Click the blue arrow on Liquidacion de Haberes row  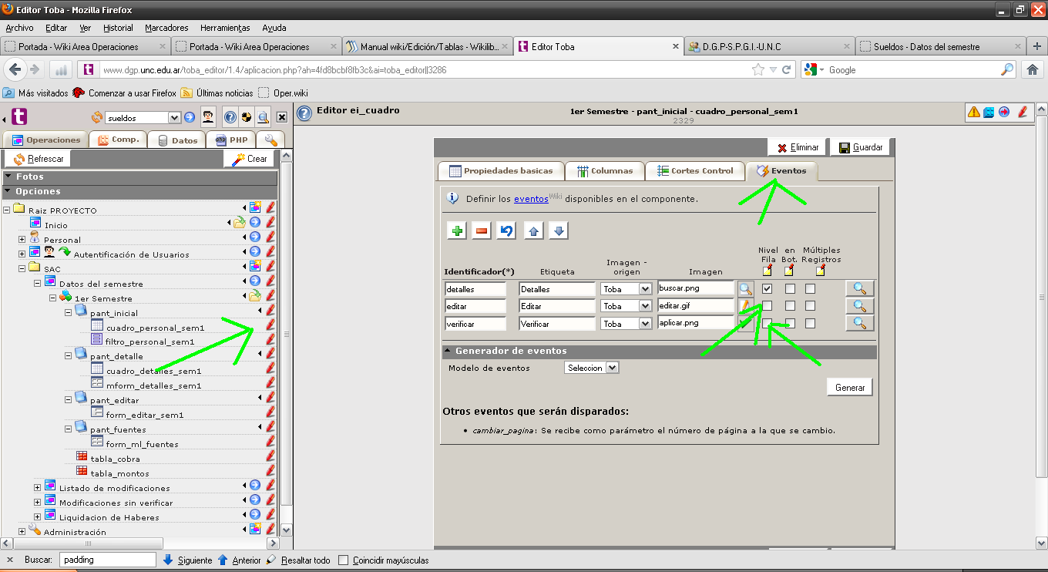tap(255, 515)
